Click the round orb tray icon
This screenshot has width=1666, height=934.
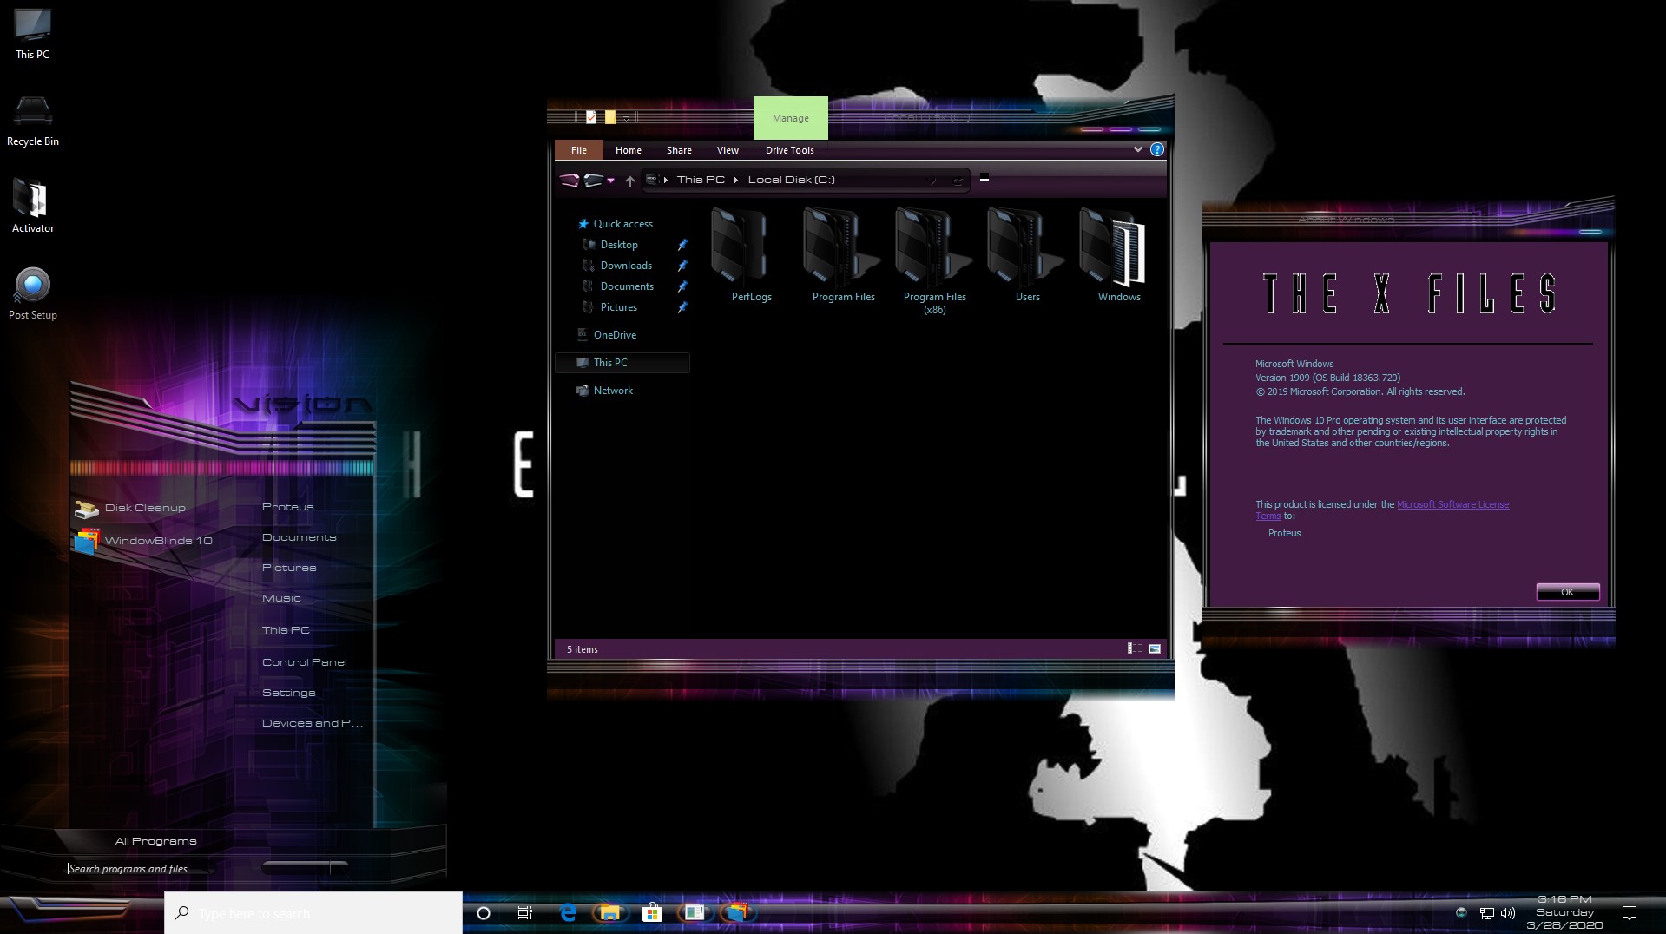click(x=1461, y=913)
